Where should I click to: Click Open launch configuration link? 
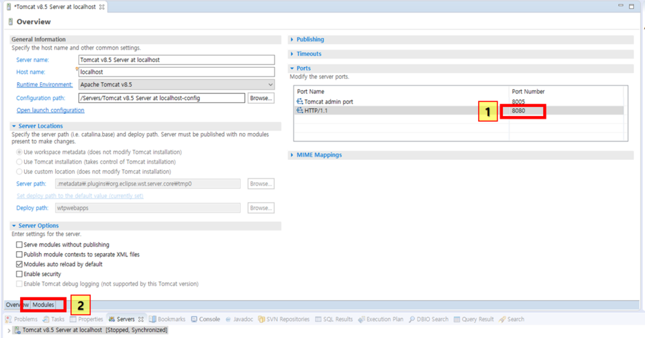click(x=50, y=110)
